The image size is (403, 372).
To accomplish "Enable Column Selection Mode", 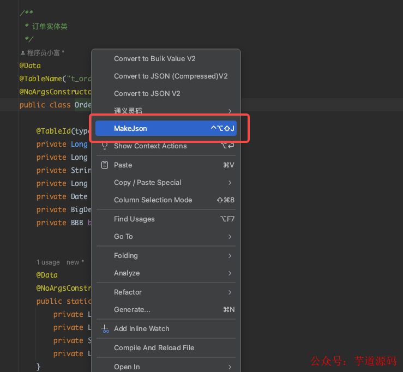I will coord(166,200).
